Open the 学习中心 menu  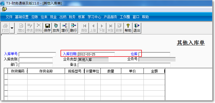pyautogui.click(x=94, y=17)
